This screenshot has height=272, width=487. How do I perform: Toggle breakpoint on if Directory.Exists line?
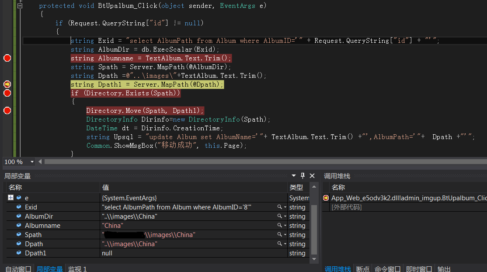(7, 93)
